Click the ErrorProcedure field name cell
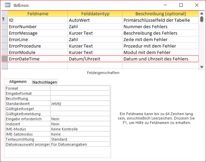 tap(38, 46)
